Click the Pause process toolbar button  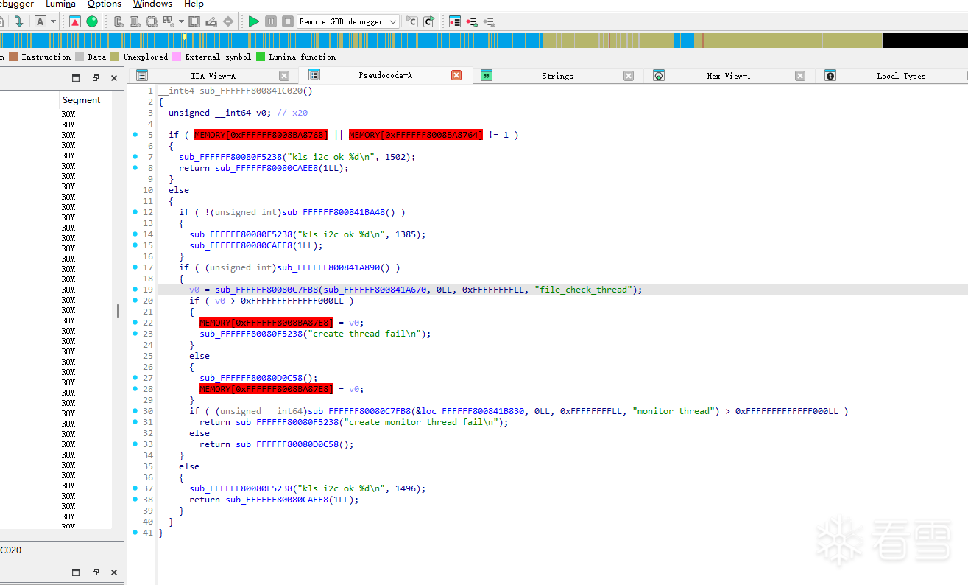[x=271, y=21]
